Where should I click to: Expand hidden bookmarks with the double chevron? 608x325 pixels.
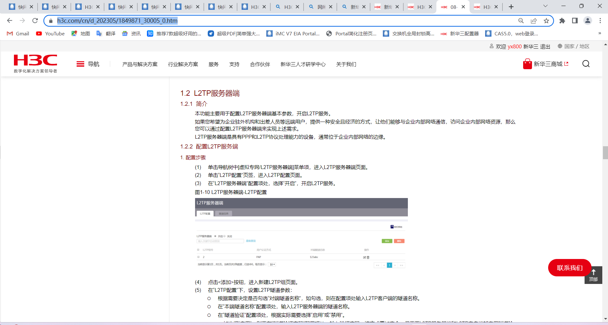(x=599, y=33)
